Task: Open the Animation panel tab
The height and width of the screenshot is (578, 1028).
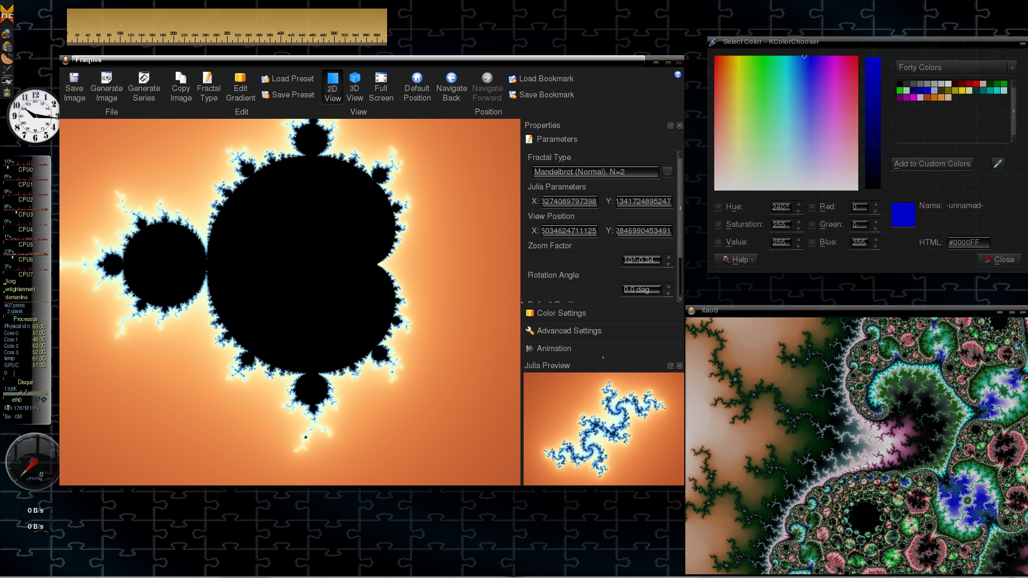Action: [554, 348]
